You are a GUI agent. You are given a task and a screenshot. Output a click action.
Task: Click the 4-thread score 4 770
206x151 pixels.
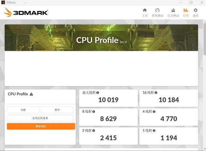169,119
